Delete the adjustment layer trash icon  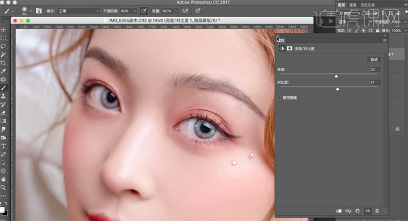click(377, 211)
